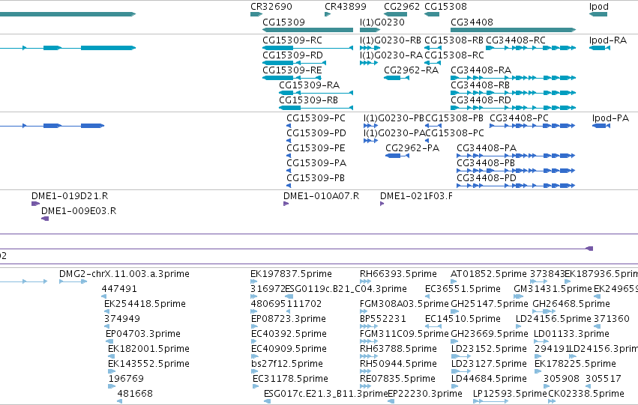
Task: Select EST EK254418.5prime
Action: tap(107, 311)
